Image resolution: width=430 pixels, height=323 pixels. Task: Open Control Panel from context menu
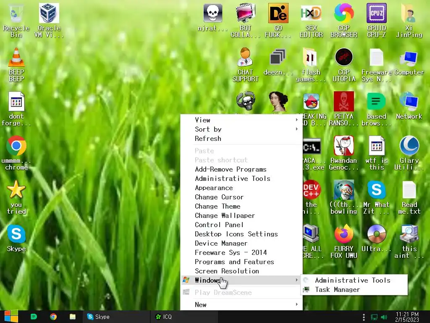(241, 225)
